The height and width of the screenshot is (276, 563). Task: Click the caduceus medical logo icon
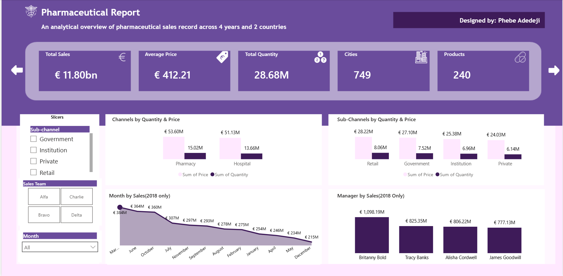[31, 11]
